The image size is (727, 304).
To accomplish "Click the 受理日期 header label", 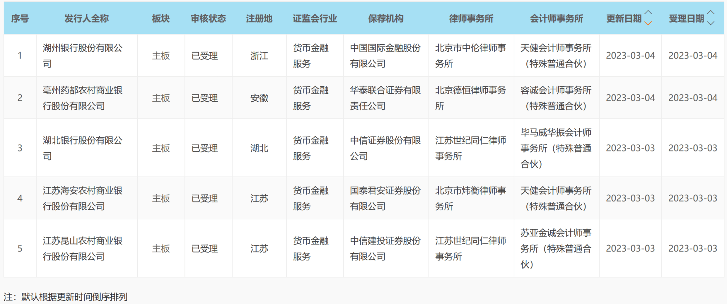I will [x=686, y=19].
